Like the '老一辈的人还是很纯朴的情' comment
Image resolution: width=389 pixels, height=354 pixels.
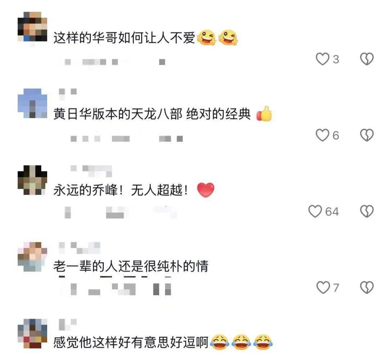(323, 288)
